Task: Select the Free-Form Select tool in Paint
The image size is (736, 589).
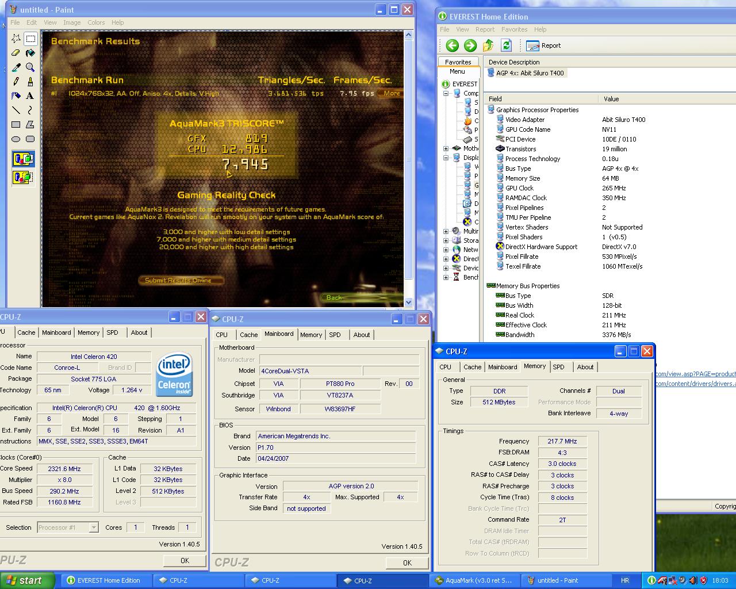Action: coord(16,39)
